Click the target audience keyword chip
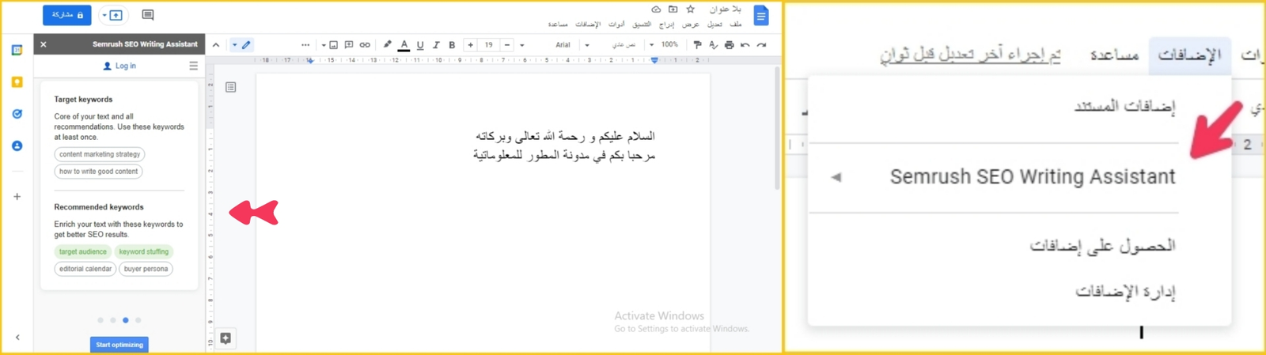Screen dimensions: 1266x355 click(83, 251)
